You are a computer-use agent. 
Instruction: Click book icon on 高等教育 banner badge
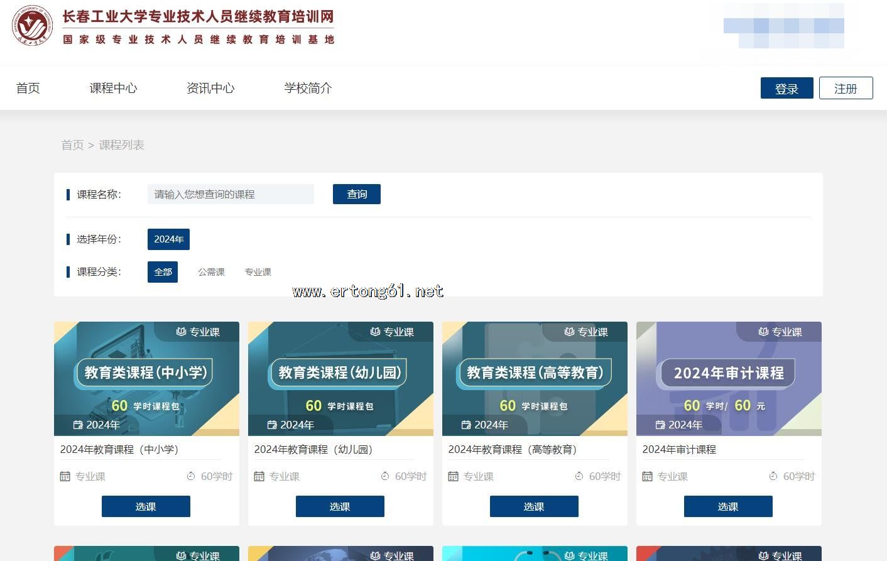click(x=569, y=332)
